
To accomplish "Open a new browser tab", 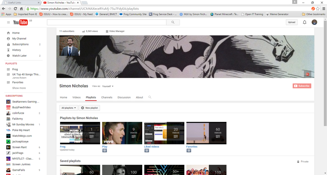I will 84,3.
